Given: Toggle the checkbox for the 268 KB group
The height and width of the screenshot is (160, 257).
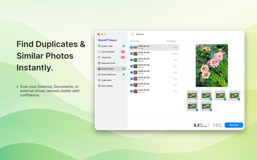Looking at the screenshot, I should 131,91.
